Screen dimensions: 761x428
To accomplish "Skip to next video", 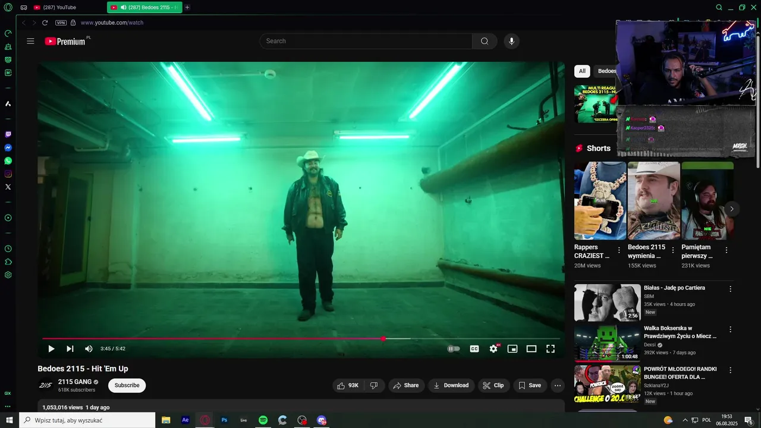I will [70, 349].
